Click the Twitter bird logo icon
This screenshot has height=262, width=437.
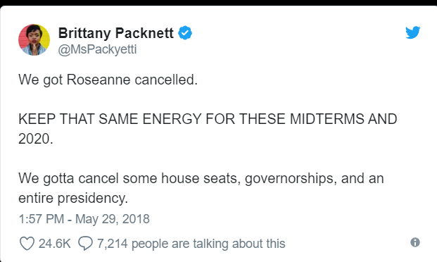(413, 32)
